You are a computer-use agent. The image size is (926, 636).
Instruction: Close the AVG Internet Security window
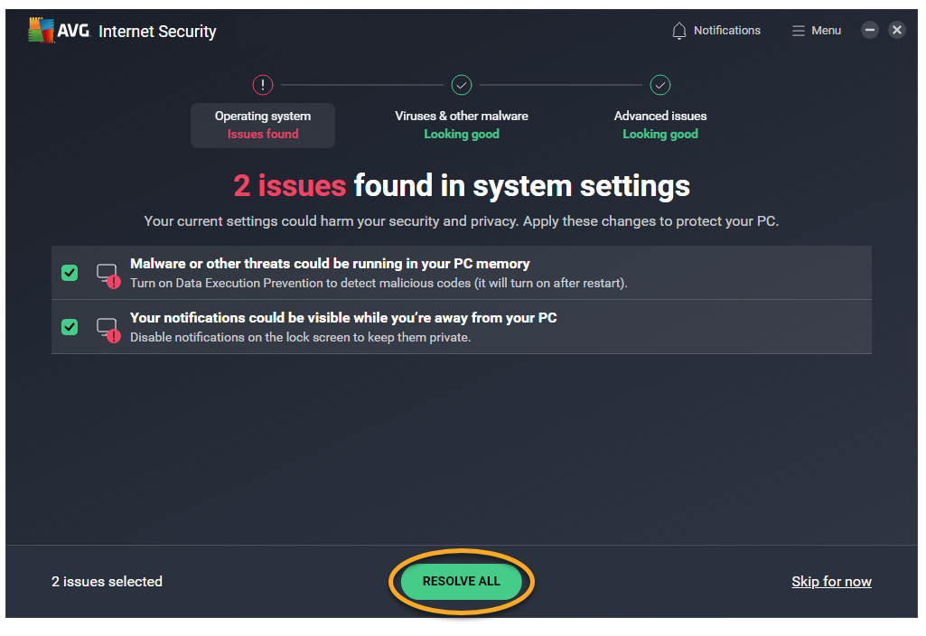[x=897, y=30]
